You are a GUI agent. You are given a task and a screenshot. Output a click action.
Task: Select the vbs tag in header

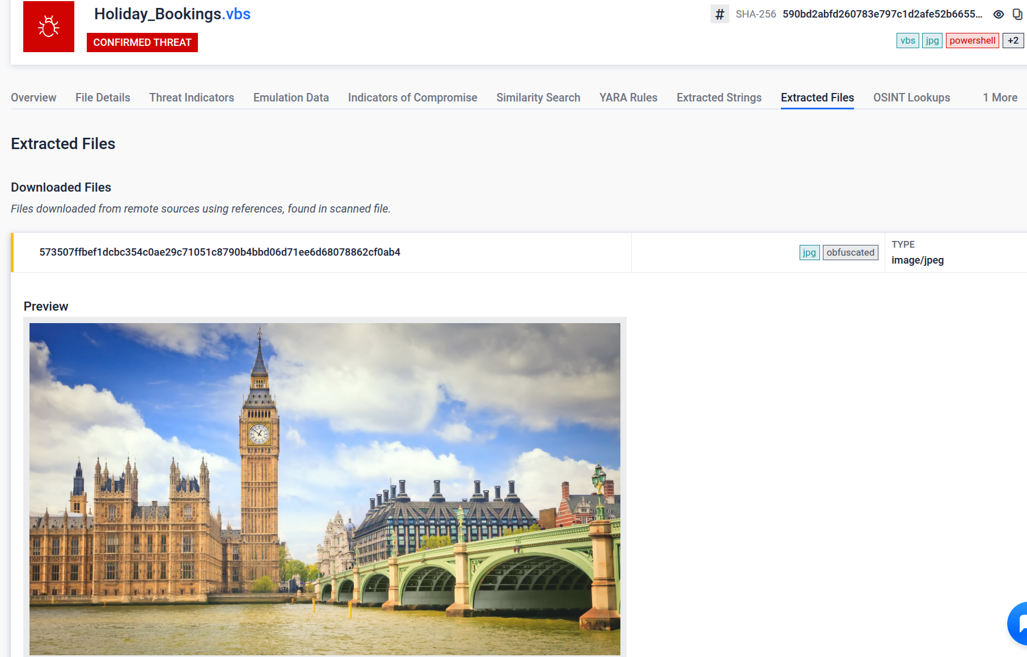(x=907, y=41)
